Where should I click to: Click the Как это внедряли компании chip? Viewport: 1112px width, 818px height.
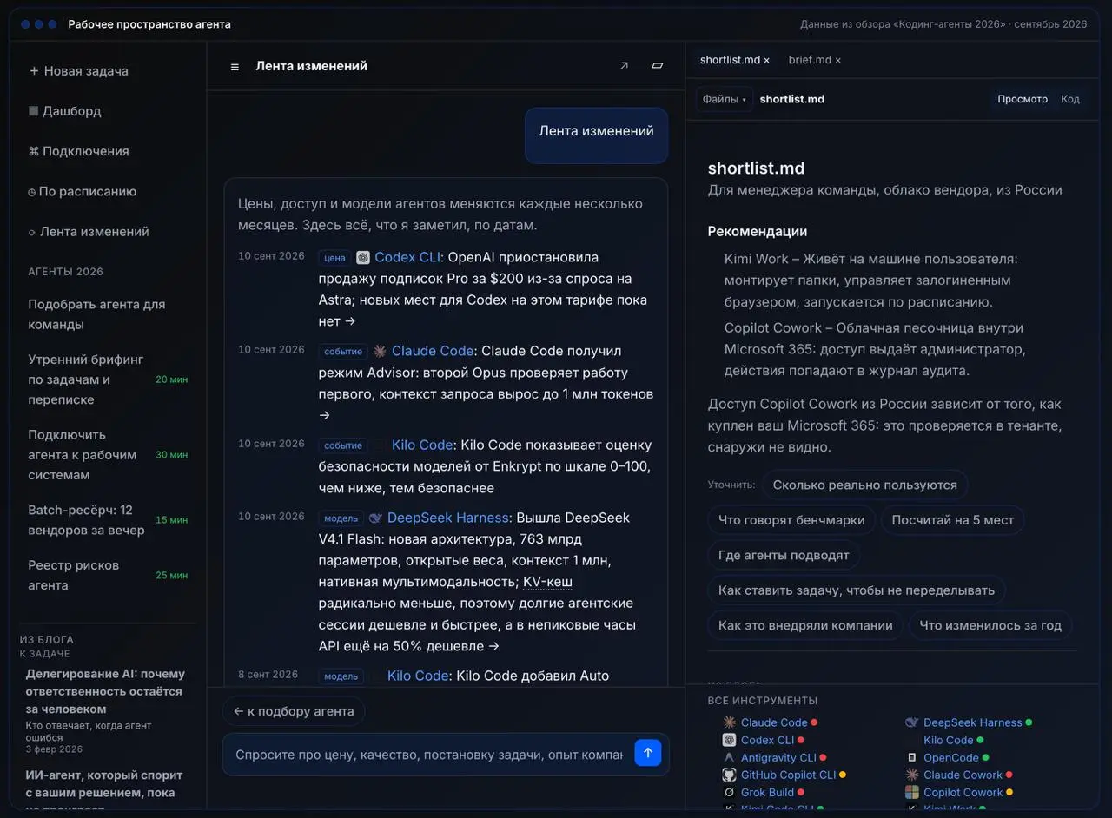click(x=805, y=625)
